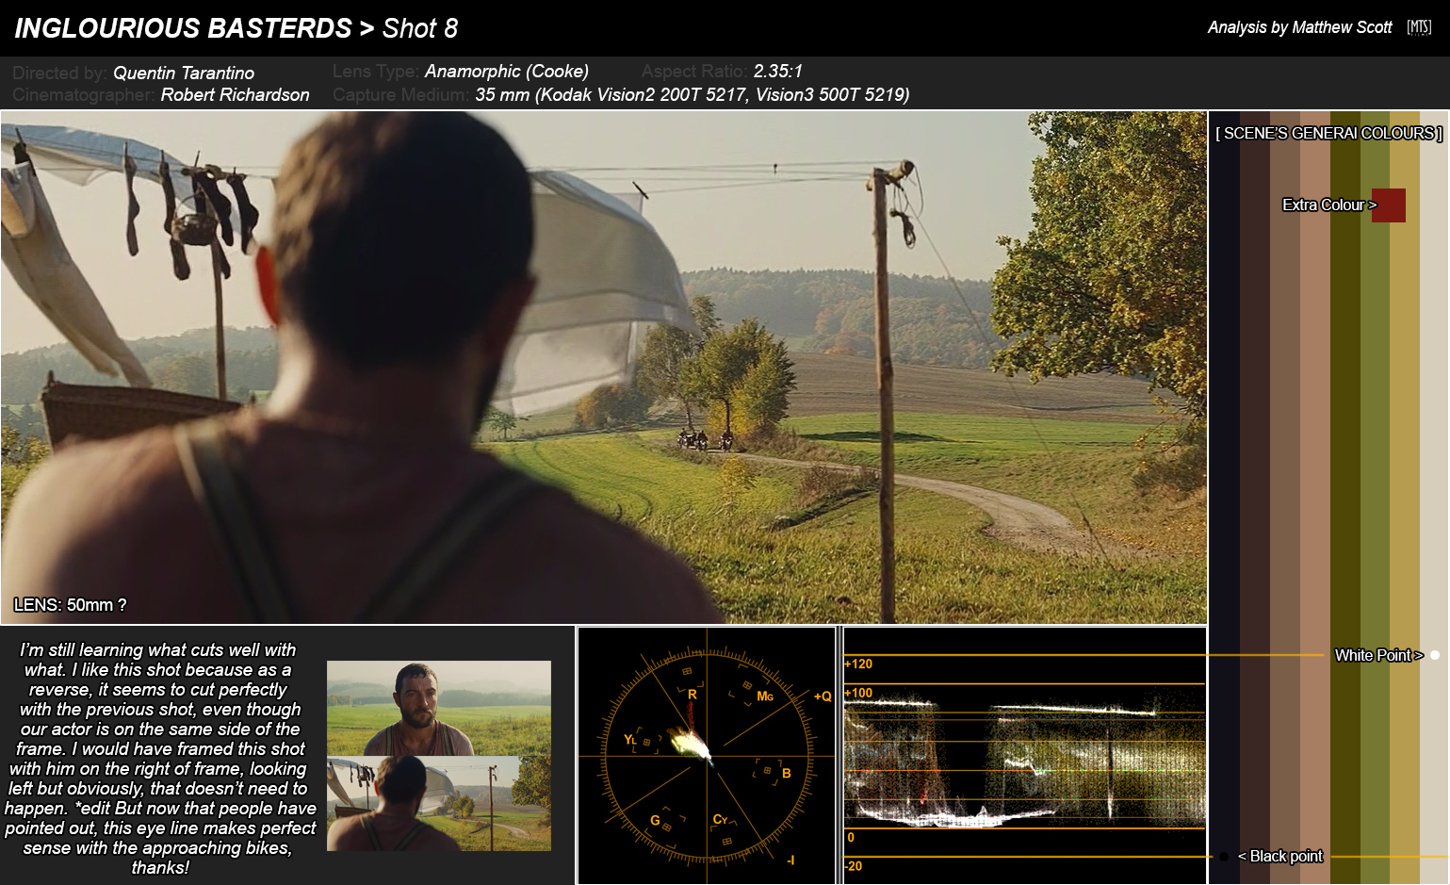Click the director name "Quentin Tarantino"
Screen dimensions: 1450x885
click(x=184, y=73)
